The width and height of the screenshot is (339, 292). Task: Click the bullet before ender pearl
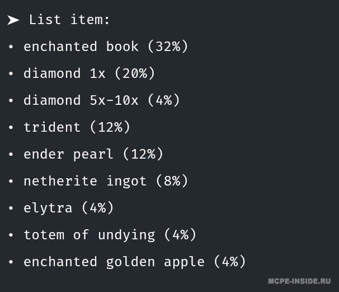[11, 155]
